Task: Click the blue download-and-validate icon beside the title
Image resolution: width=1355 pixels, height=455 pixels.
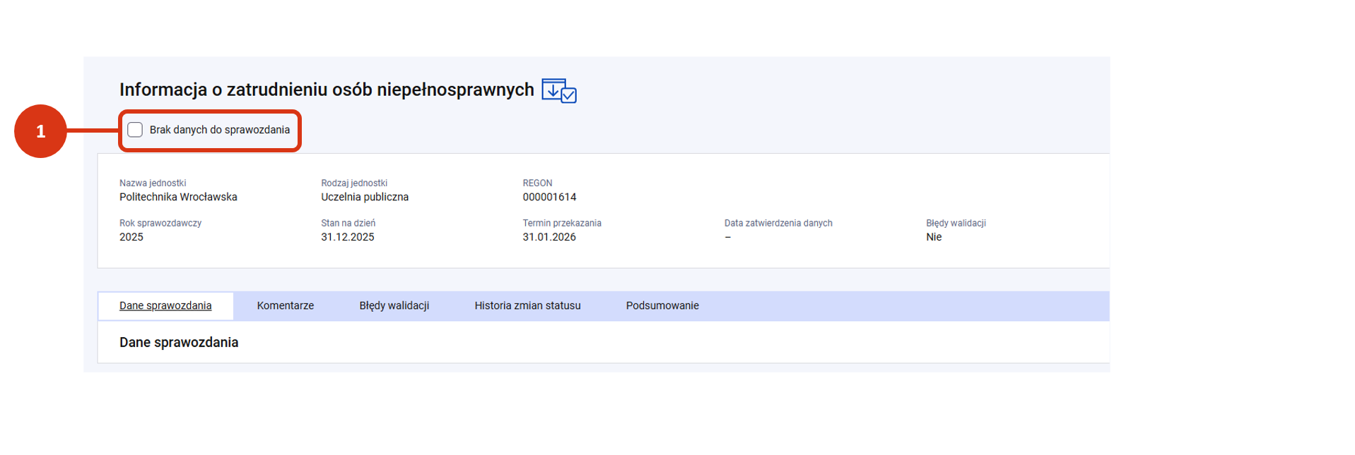Action: tap(558, 91)
